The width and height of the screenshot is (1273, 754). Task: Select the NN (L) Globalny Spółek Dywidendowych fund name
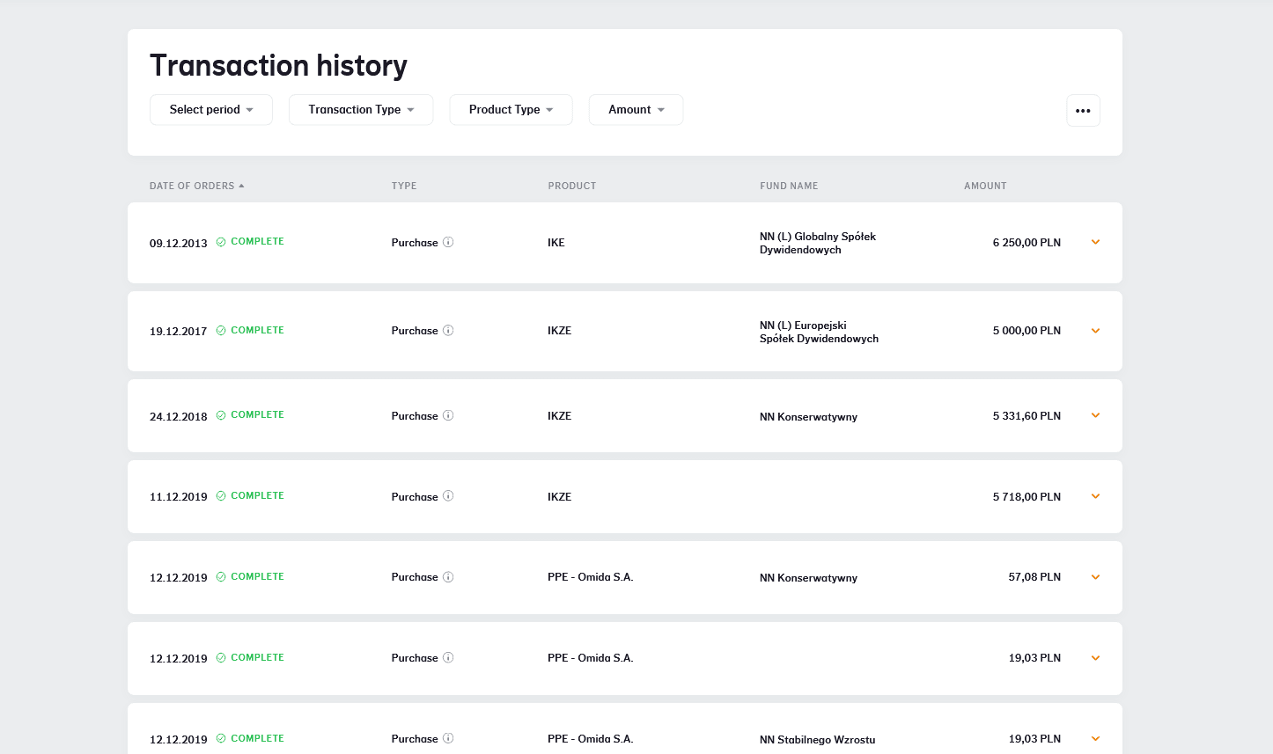pyautogui.click(x=817, y=243)
